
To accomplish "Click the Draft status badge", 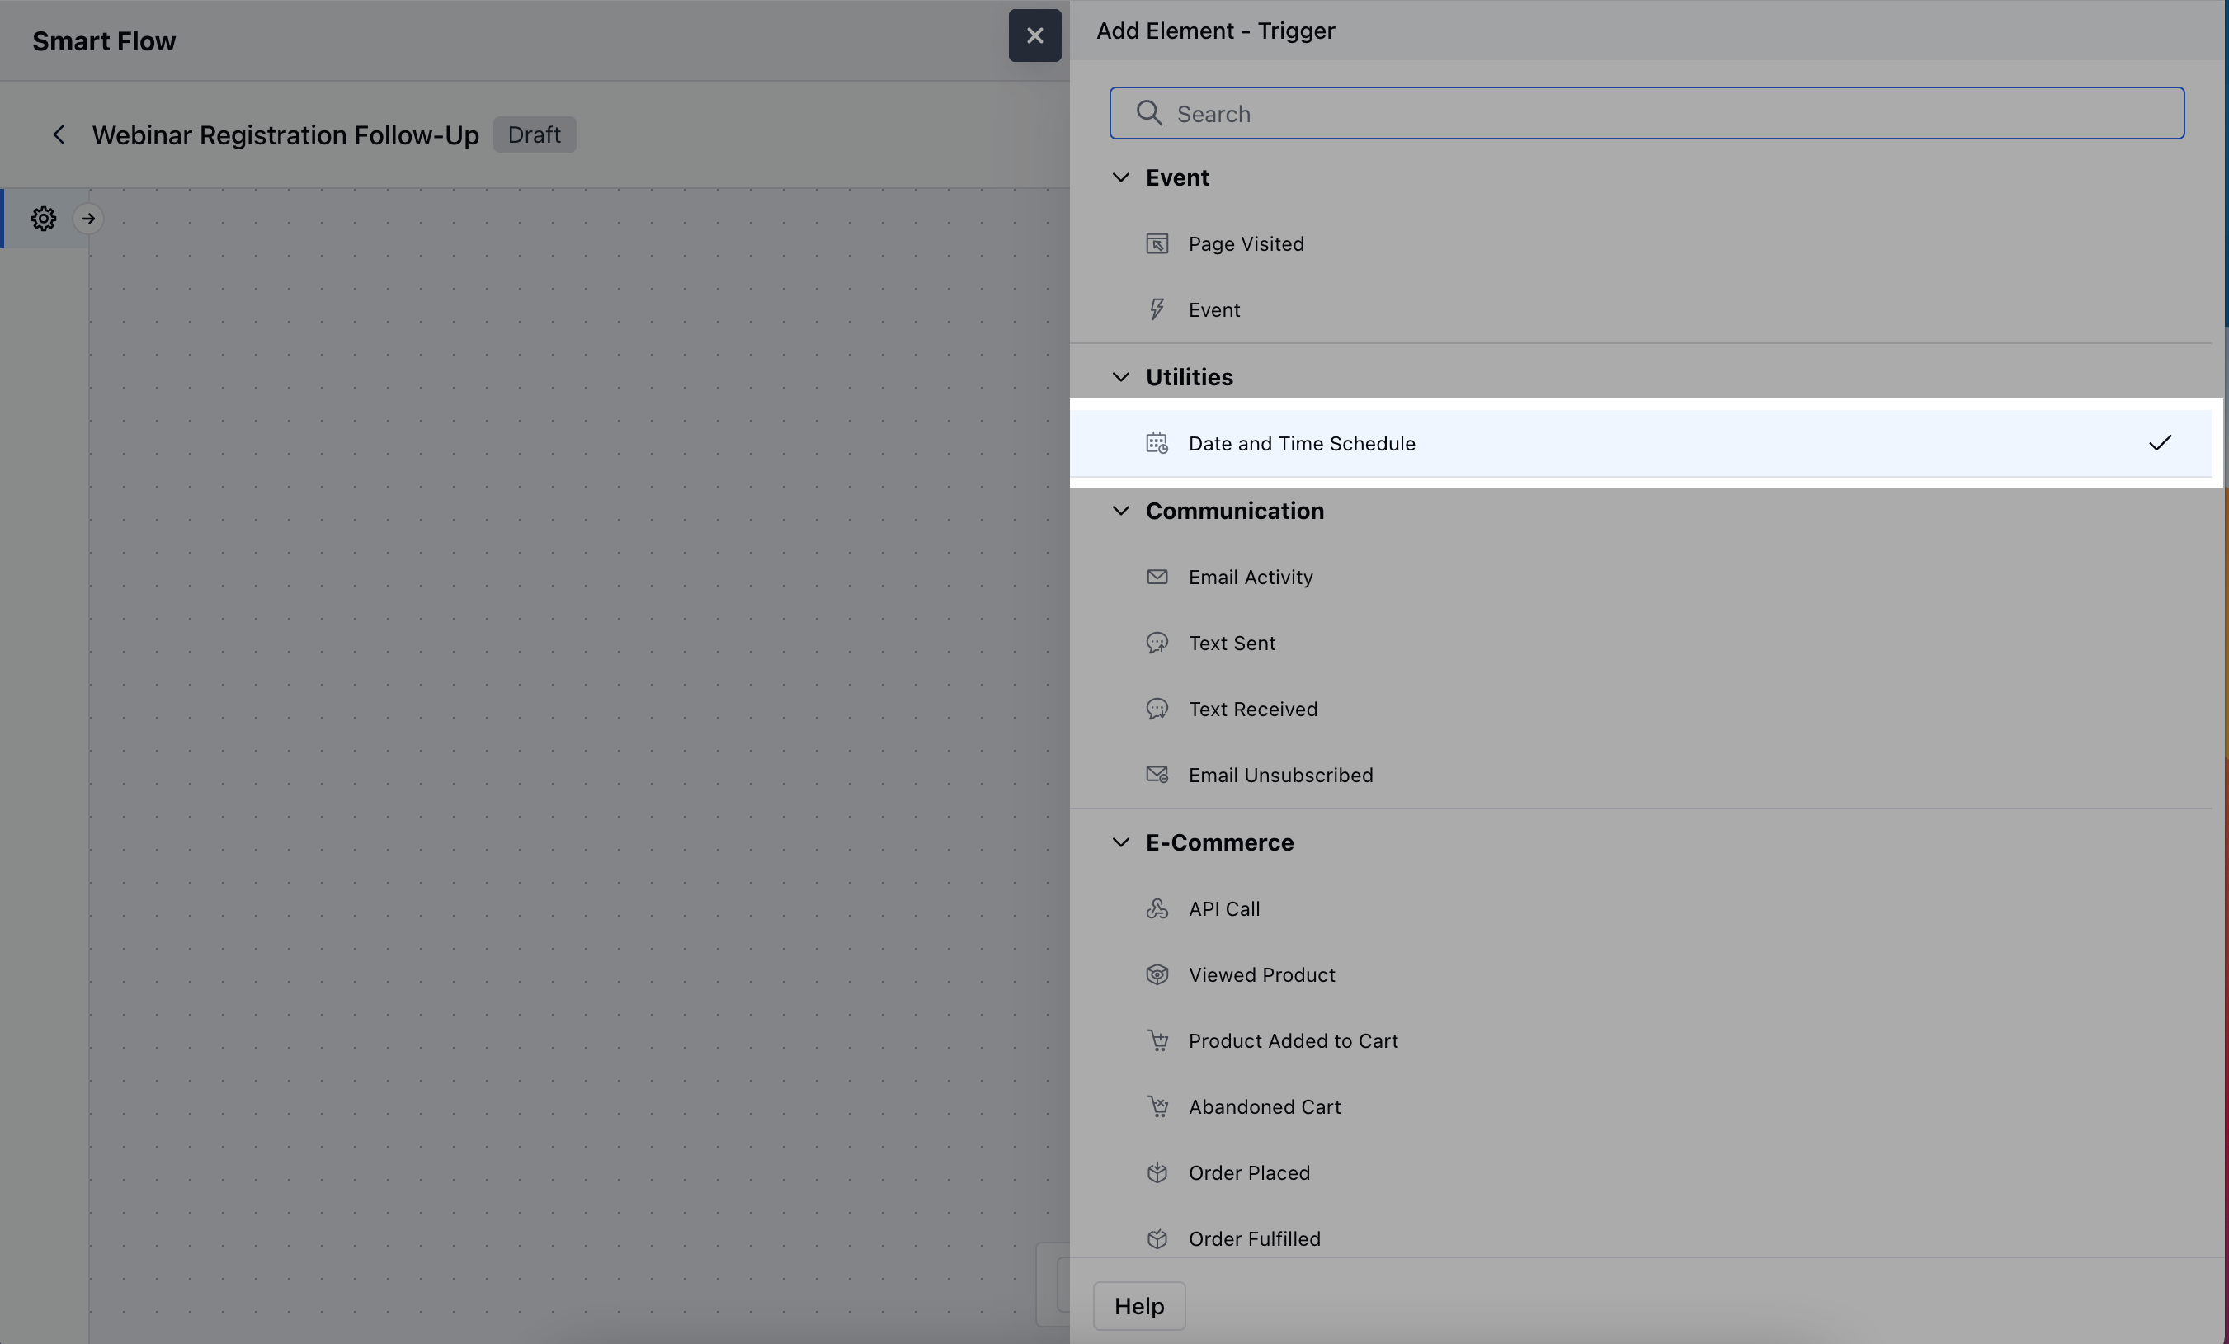I will tap(534, 134).
